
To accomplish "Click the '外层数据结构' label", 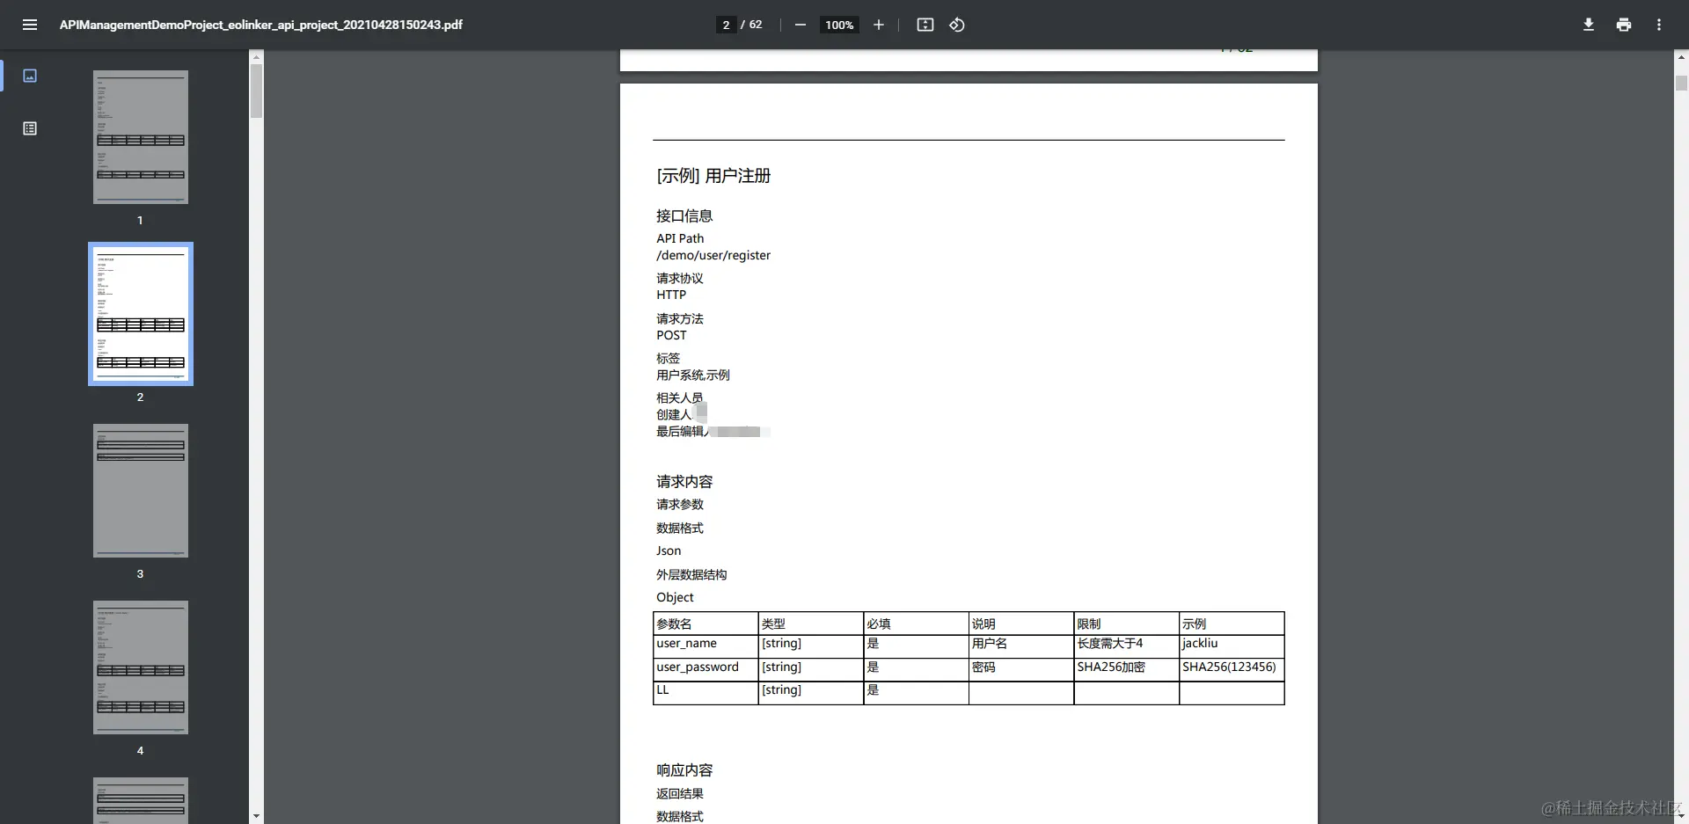I will [x=691, y=574].
